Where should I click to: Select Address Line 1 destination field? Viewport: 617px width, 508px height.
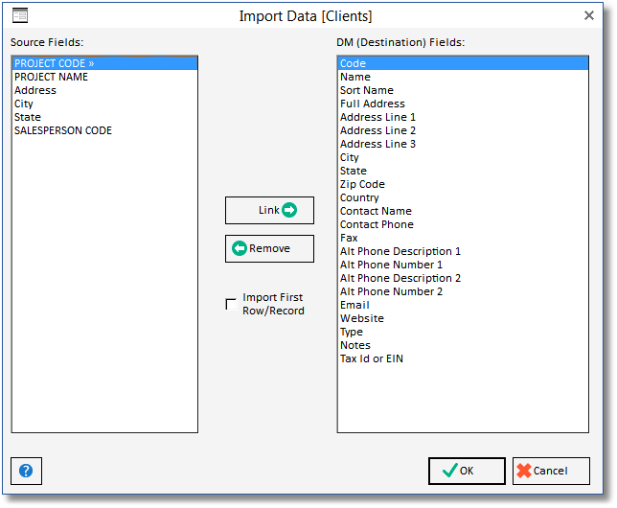pos(463,117)
